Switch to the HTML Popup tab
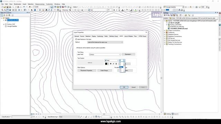Image resolution: width=221 pixels, height=124 pixels. (142, 36)
